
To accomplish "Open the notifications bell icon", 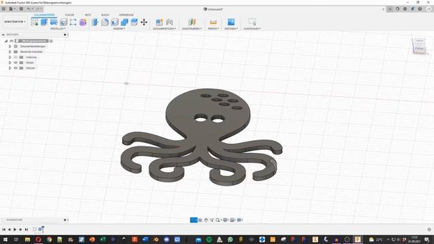I will tap(412, 9).
